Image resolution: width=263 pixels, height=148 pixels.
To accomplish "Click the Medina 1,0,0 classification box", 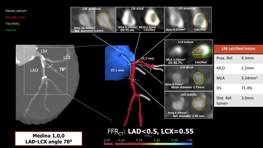I will pyautogui.click(x=48, y=139).
